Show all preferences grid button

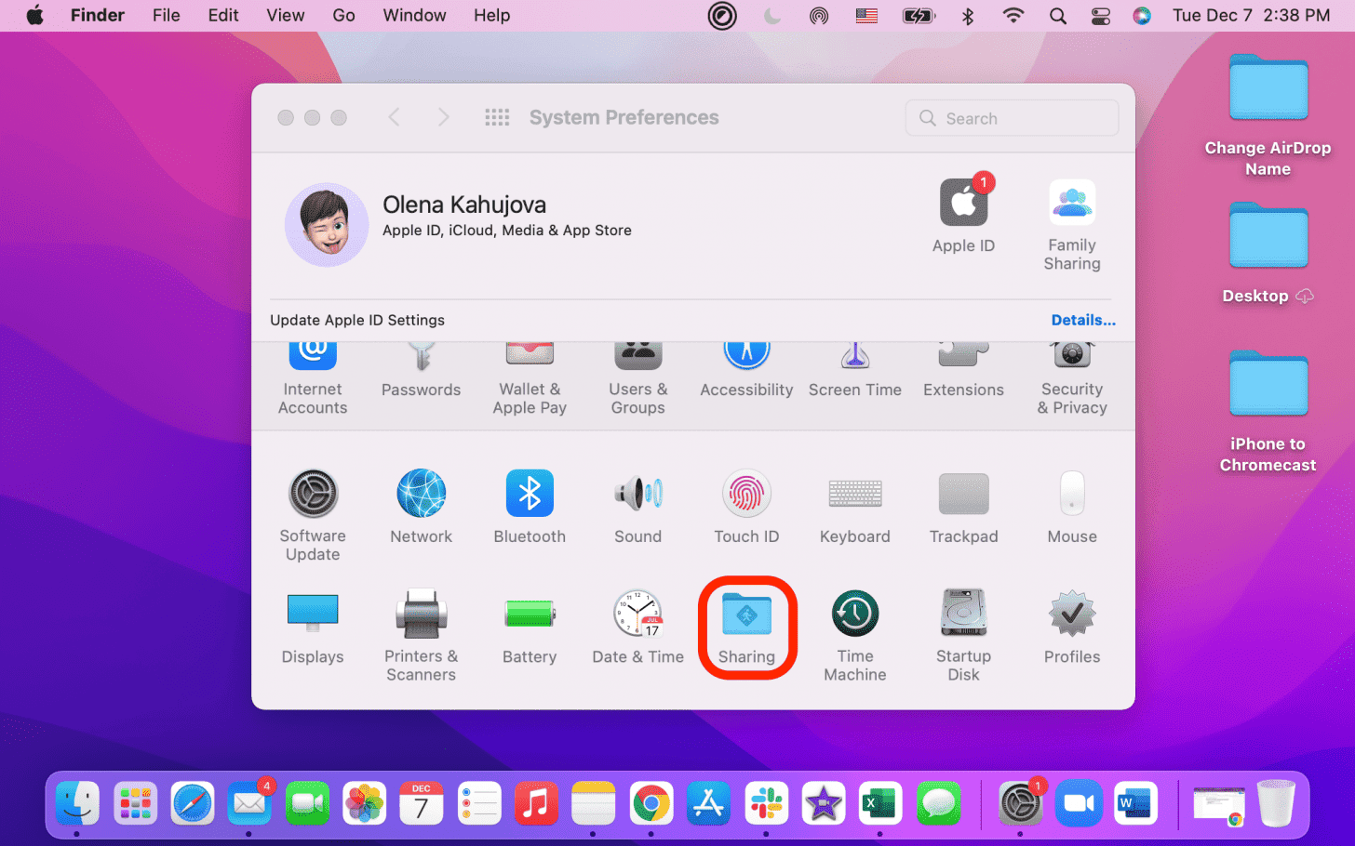coord(497,117)
